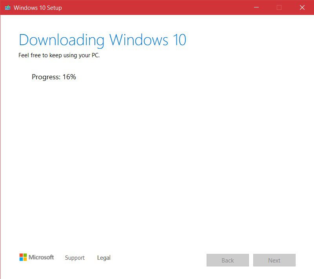
Task: Click the 'Windows 10 Setup' window title text
Action: 38,8
